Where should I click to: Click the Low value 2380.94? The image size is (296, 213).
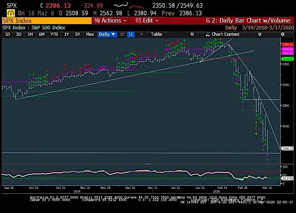[x=145, y=13]
